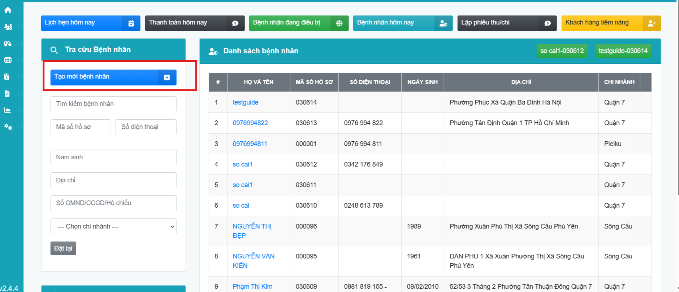Viewport: 679px width, 292px height.
Task: Expand the Chọn chi nhánh dropdown
Action: tap(113, 226)
